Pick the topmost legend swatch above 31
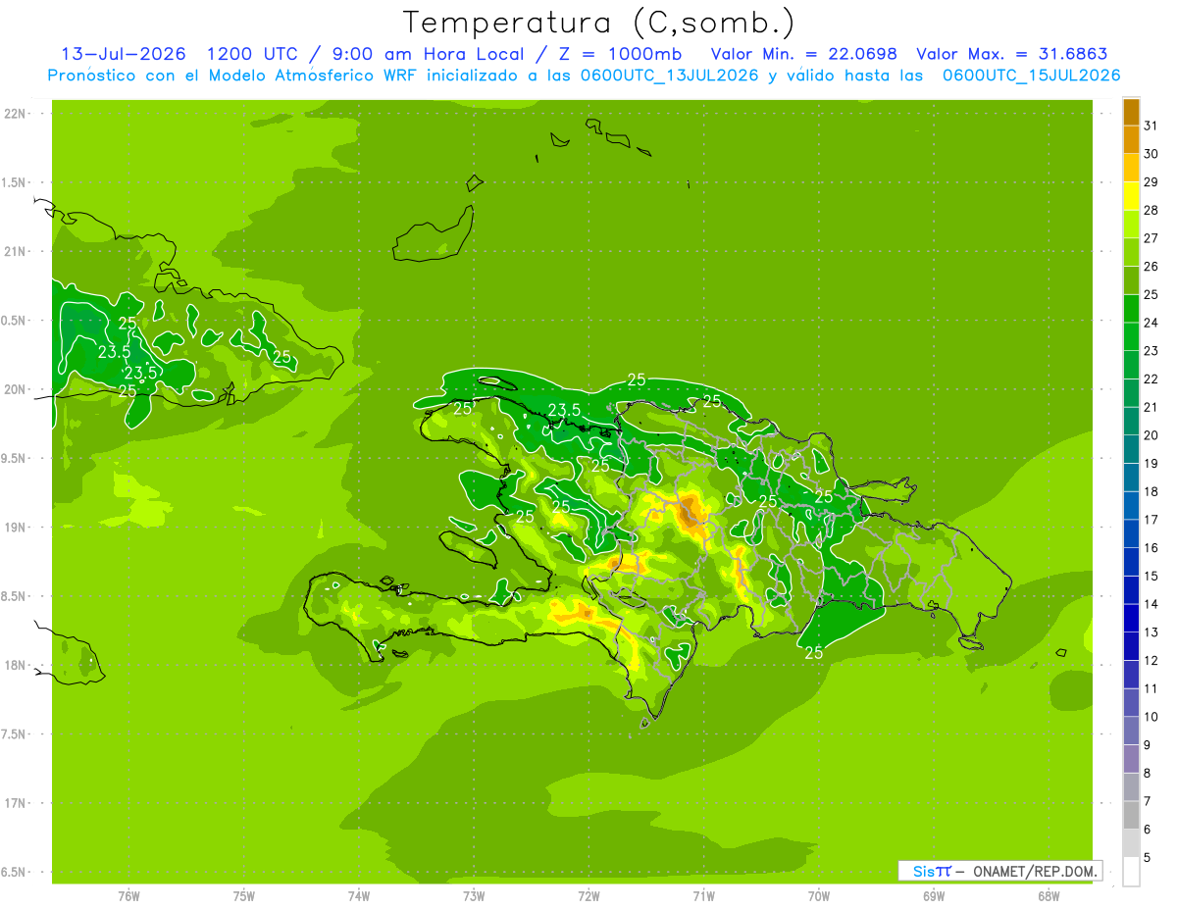The image size is (1177, 909). (1131, 111)
